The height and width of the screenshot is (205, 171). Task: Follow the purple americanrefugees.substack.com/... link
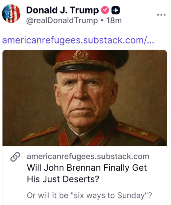tap(78, 40)
